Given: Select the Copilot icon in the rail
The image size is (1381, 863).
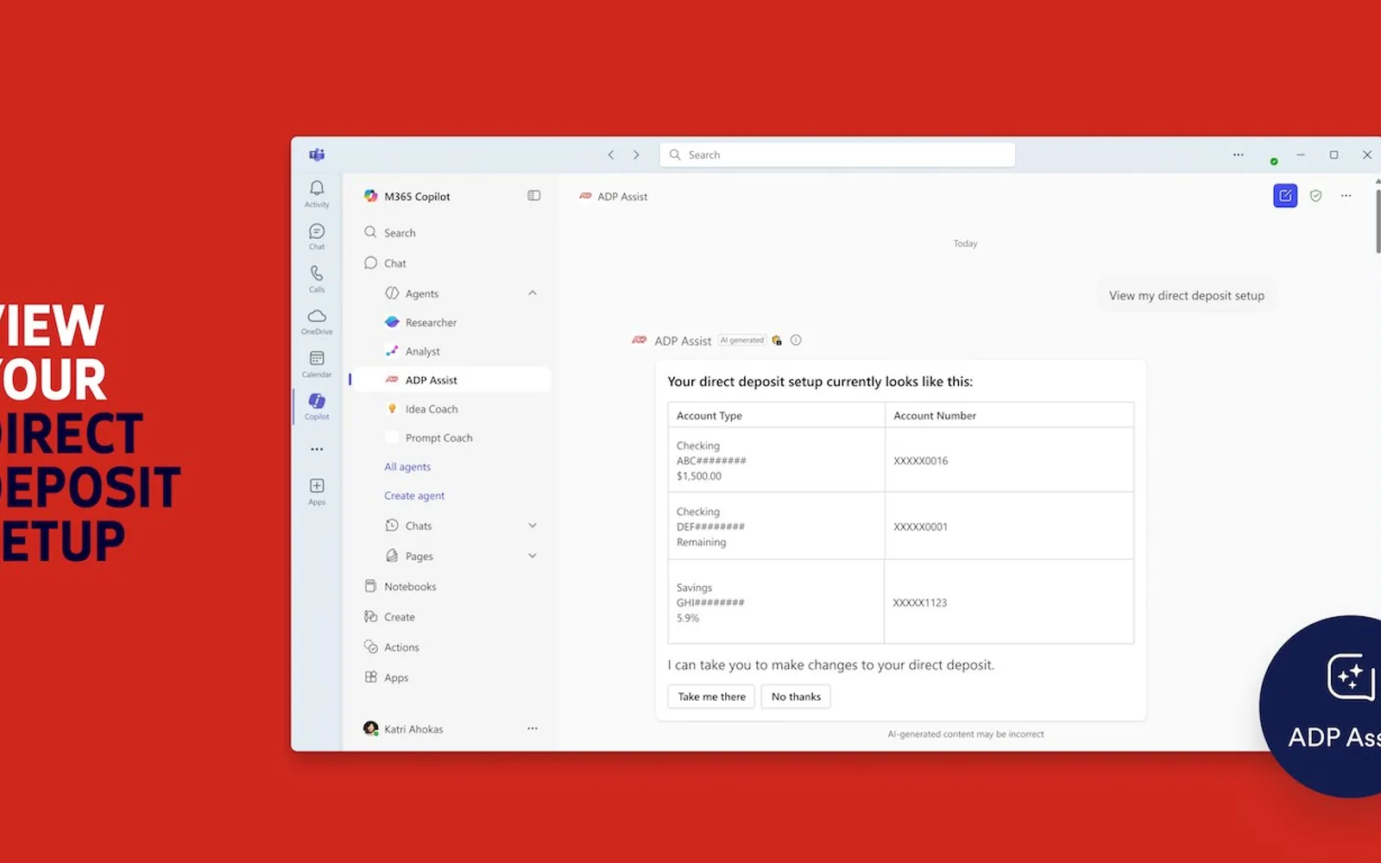Looking at the screenshot, I should 317,406.
